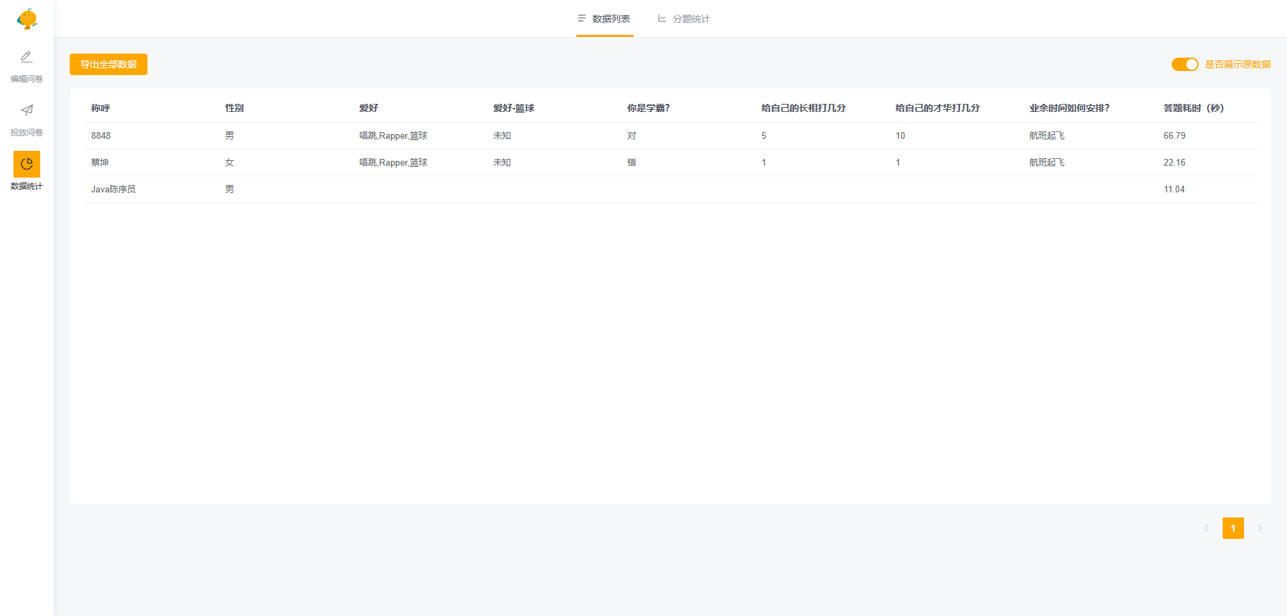Click the 你是学霸? column header

pyautogui.click(x=648, y=108)
